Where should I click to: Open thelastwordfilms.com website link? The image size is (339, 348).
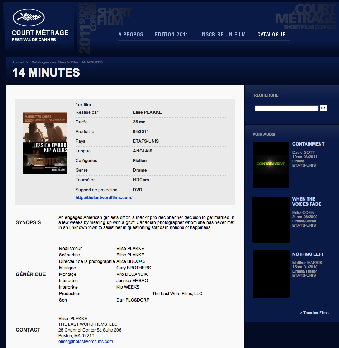click(104, 198)
